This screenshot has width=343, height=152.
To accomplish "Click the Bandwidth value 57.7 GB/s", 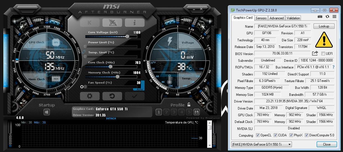I will pos(319,94).
